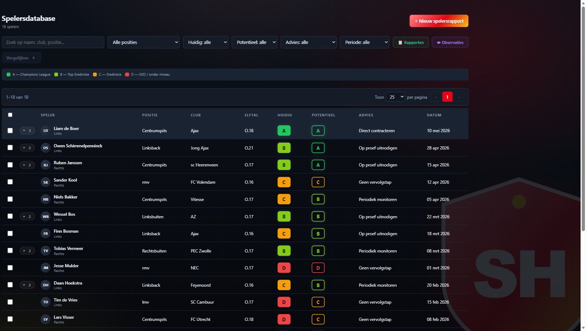Tick the checkbox for Tim de Vries
The width and height of the screenshot is (586, 331).
pos(10,302)
